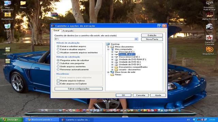Click the dialog help question-mark button
The width and height of the screenshot is (218, 122).
click(x=159, y=26)
